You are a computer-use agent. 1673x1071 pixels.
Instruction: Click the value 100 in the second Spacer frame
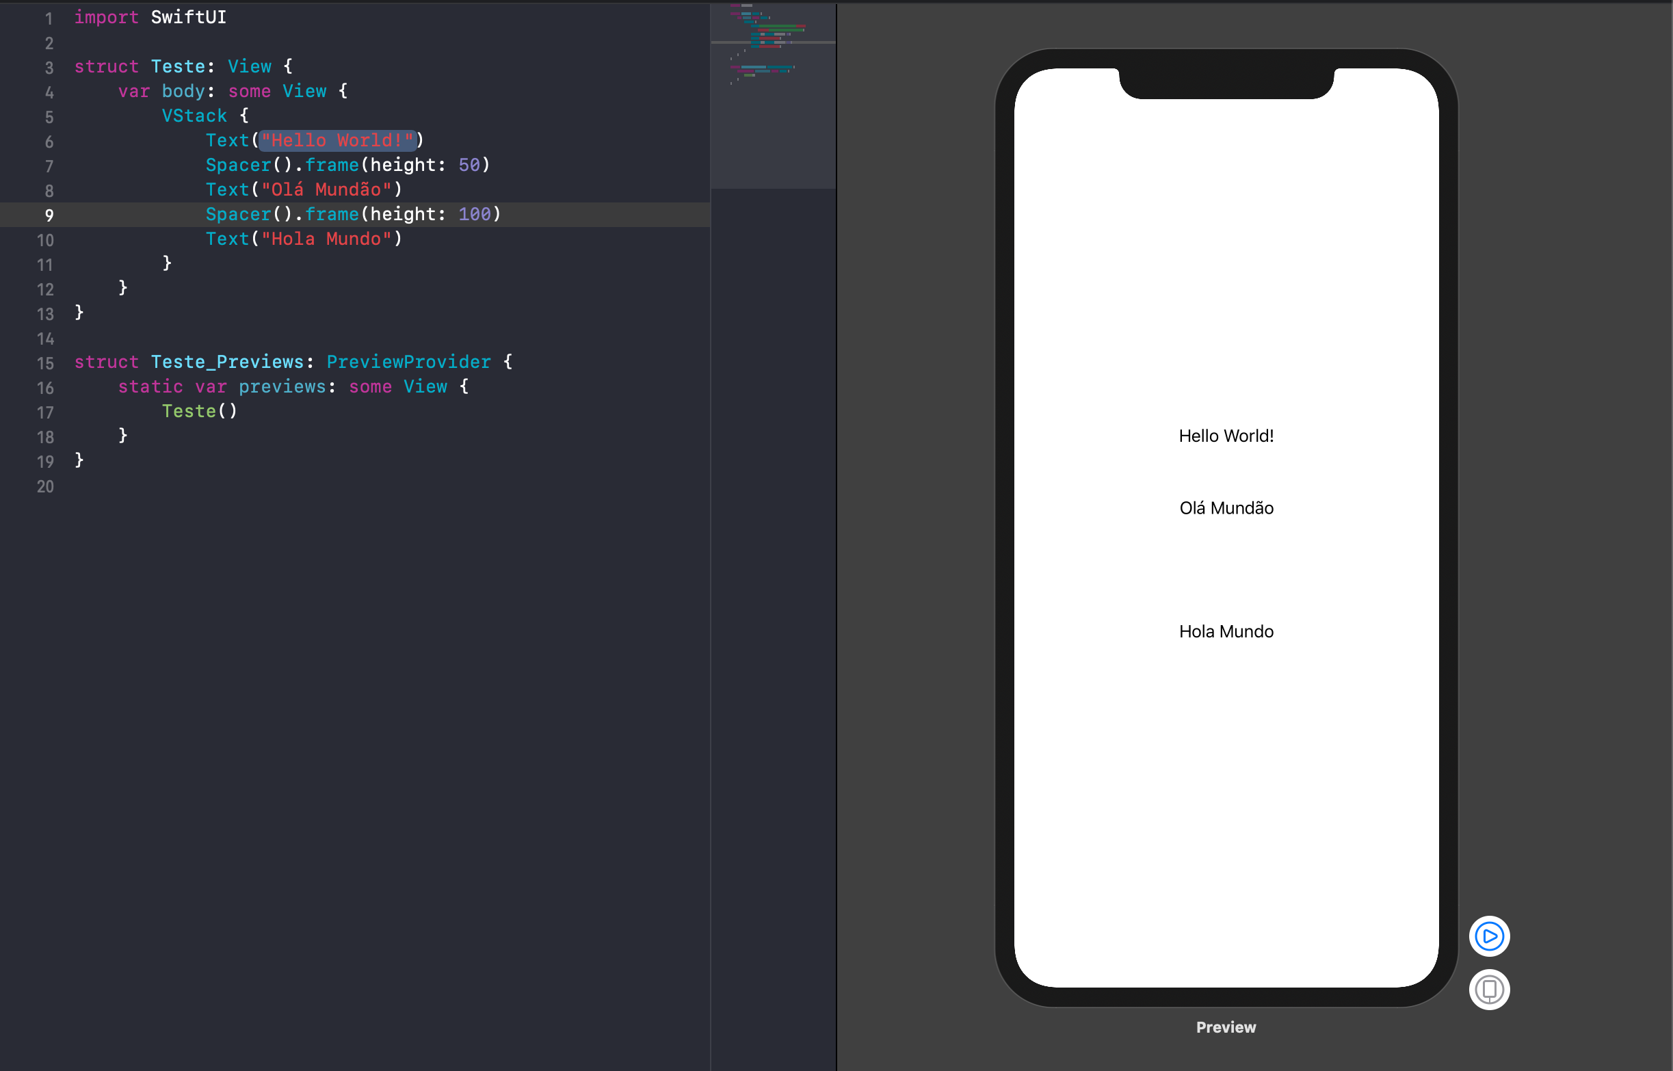tap(474, 214)
